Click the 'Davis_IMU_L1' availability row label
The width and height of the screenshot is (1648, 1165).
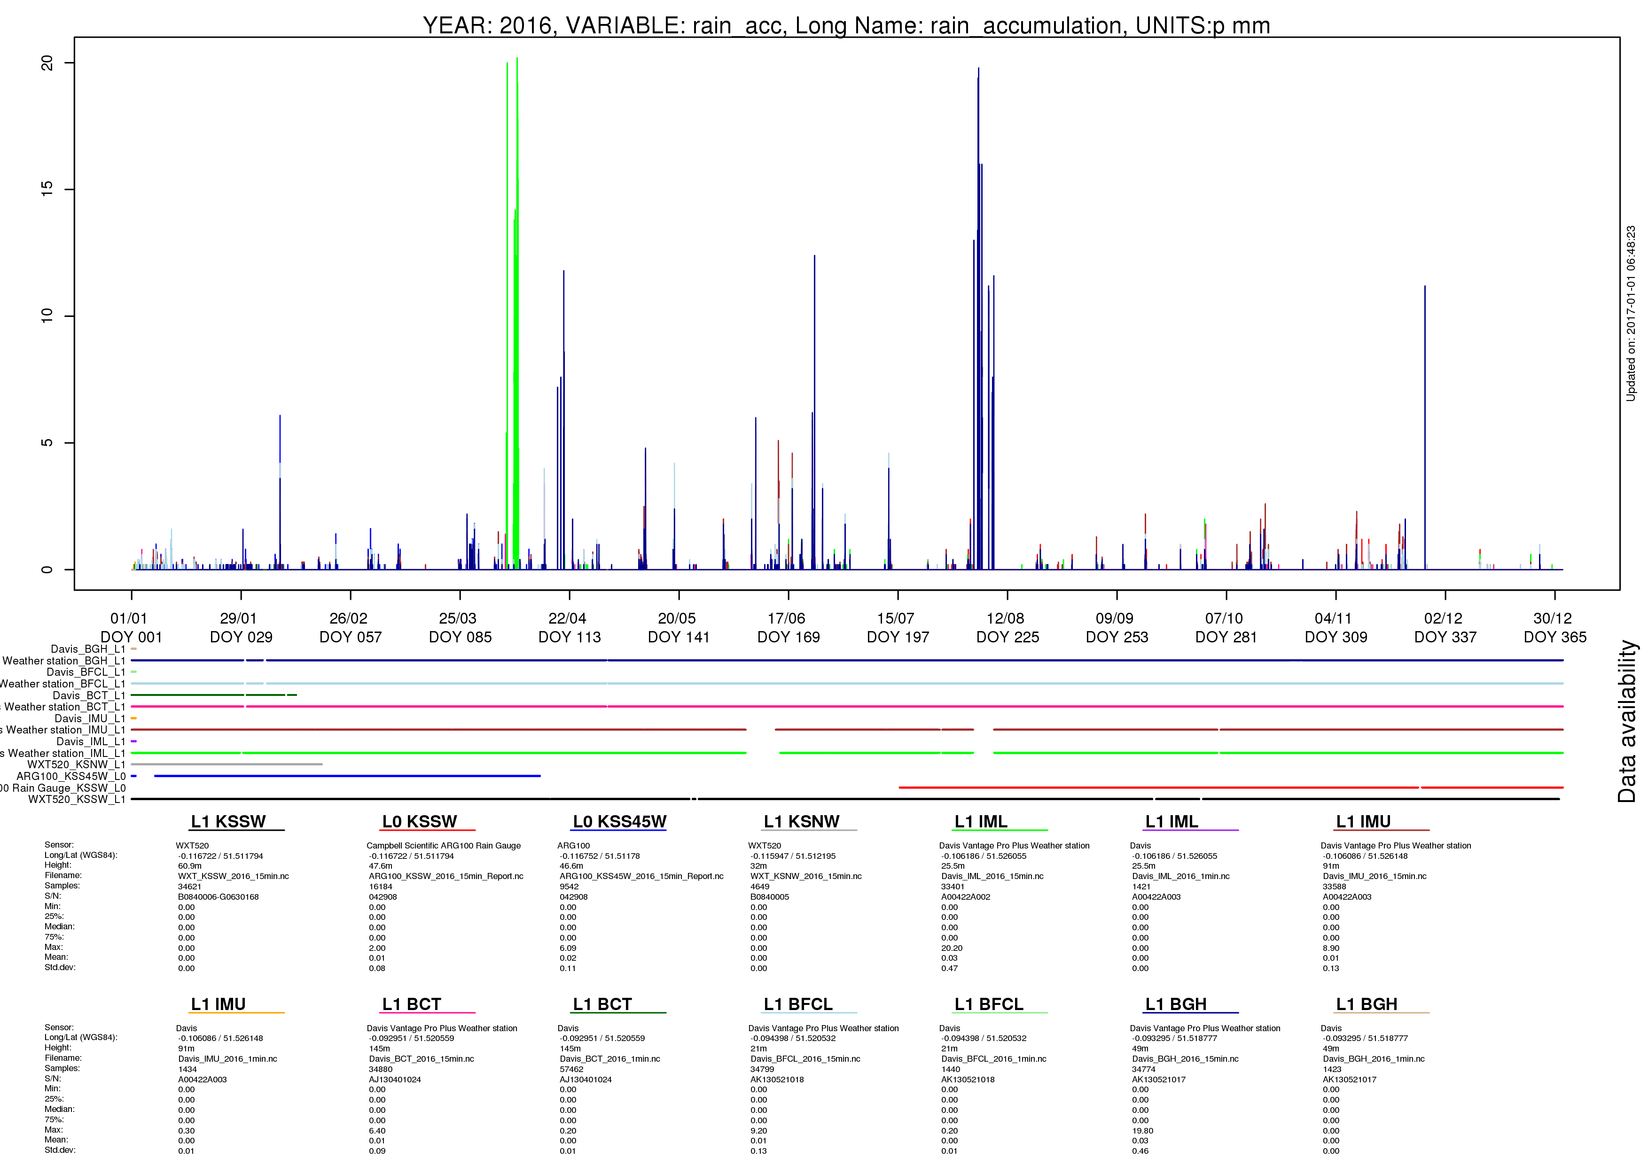(x=90, y=719)
